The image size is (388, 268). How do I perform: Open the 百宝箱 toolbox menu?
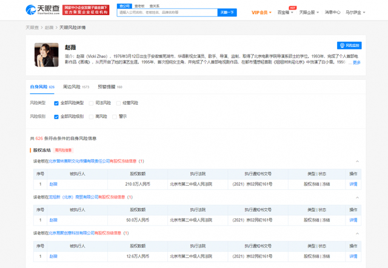(x=284, y=12)
